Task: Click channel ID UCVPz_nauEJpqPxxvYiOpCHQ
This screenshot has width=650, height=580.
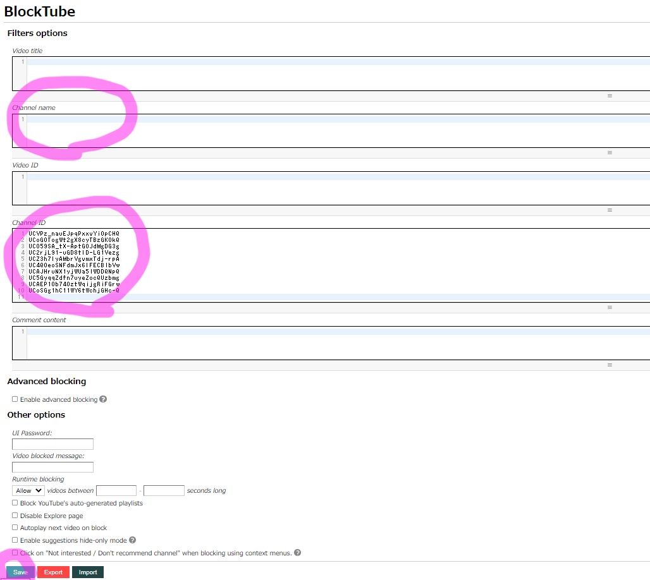Action: [x=74, y=234]
